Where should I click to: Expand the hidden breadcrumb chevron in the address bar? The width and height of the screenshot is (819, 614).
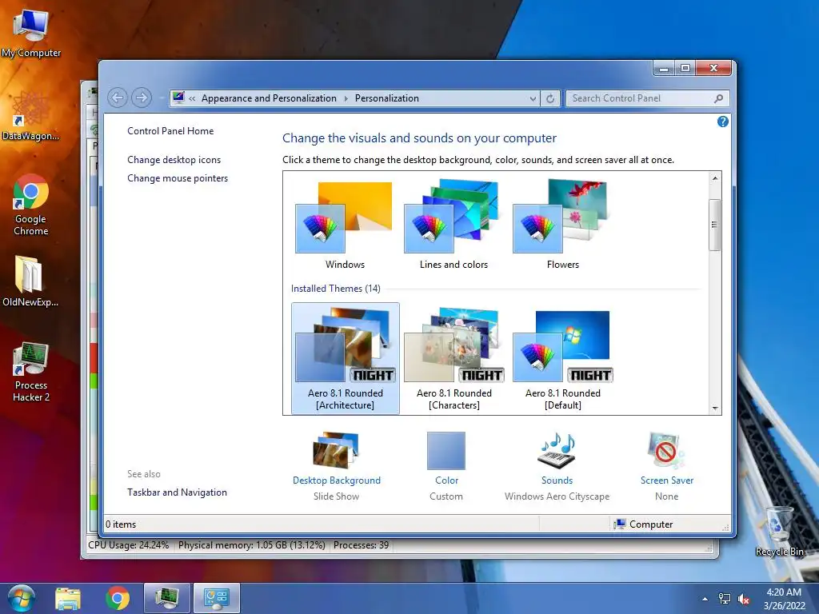tap(192, 98)
